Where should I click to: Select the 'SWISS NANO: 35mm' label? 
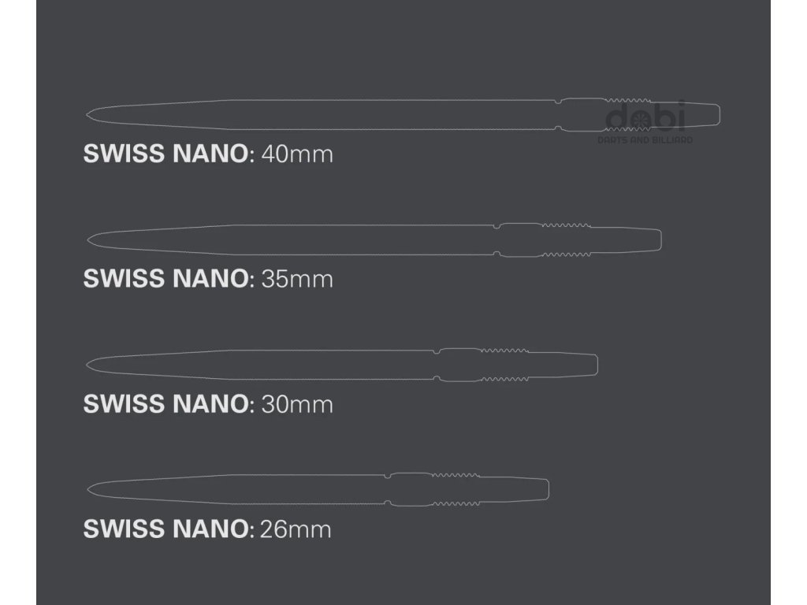208,279
